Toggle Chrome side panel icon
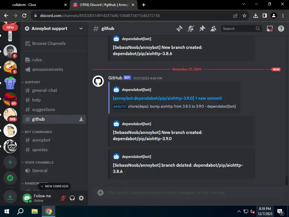This screenshot has height=217, width=289. (x=265, y=16)
